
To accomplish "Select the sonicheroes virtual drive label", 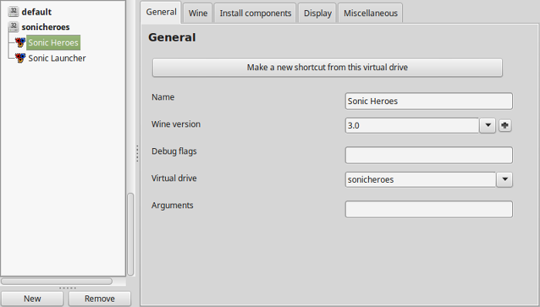I will pyautogui.click(x=46, y=27).
